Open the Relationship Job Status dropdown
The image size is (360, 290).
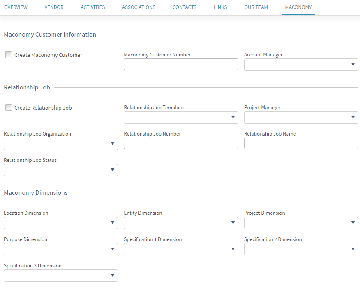[60, 170]
